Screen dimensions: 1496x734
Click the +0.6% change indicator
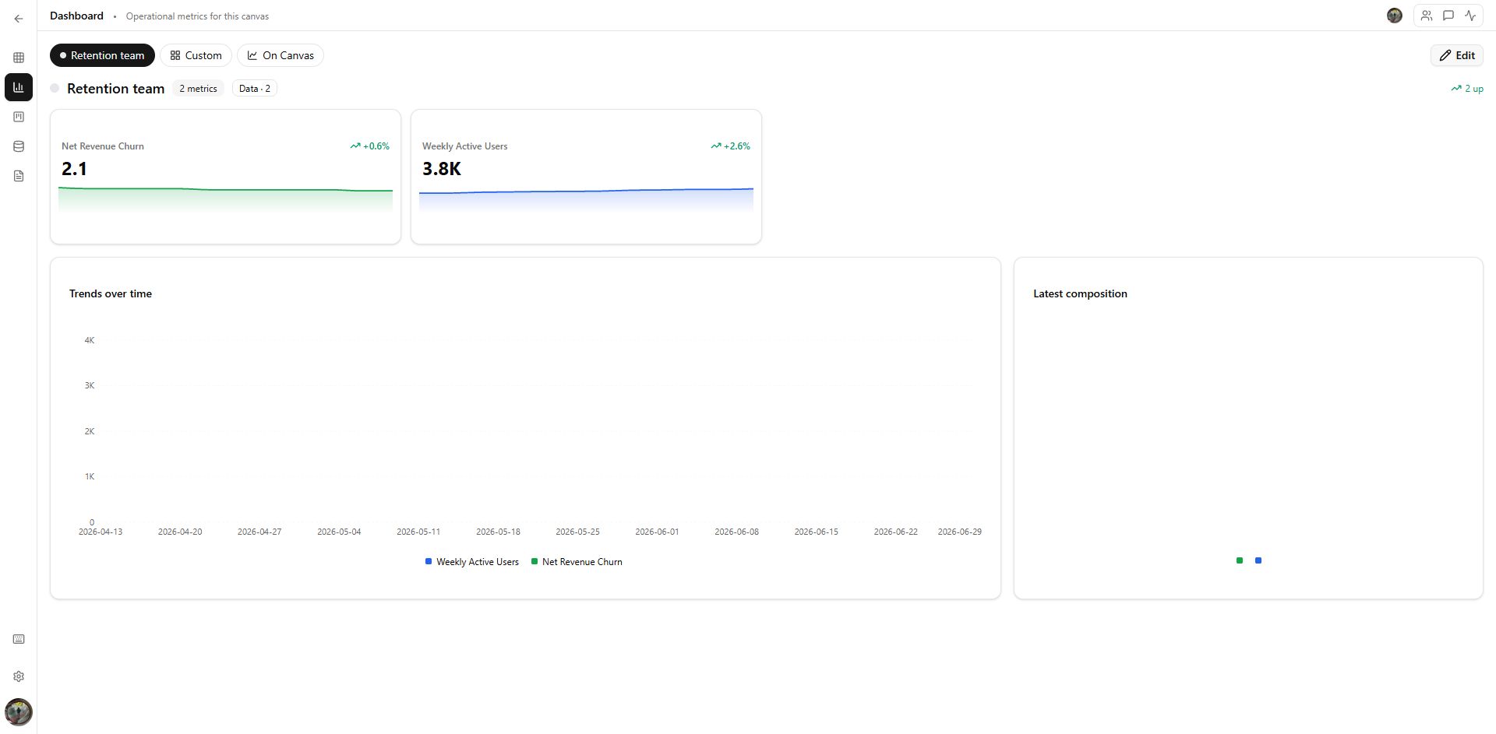370,146
